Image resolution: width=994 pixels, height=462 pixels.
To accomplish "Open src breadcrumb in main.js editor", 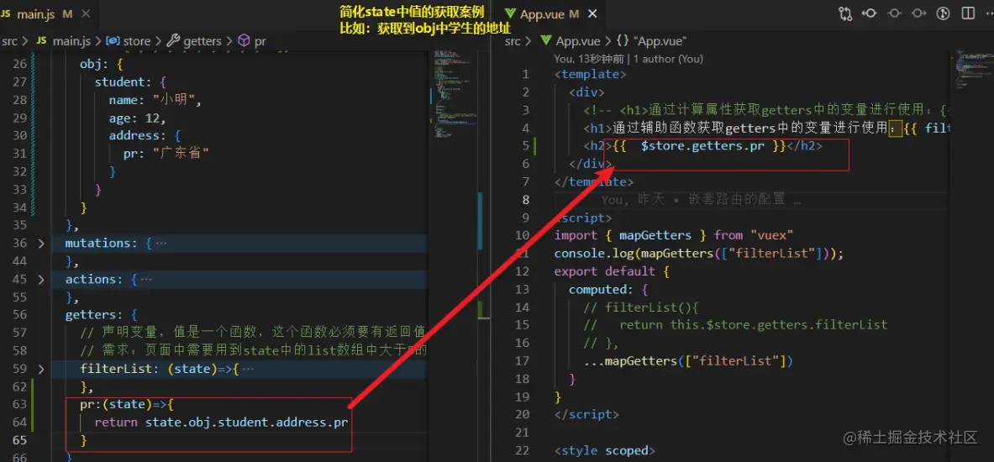I will [9, 41].
